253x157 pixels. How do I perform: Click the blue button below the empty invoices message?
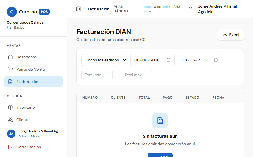[160, 155]
